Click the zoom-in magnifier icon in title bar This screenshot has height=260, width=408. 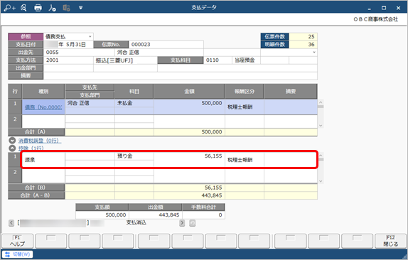coord(10,8)
